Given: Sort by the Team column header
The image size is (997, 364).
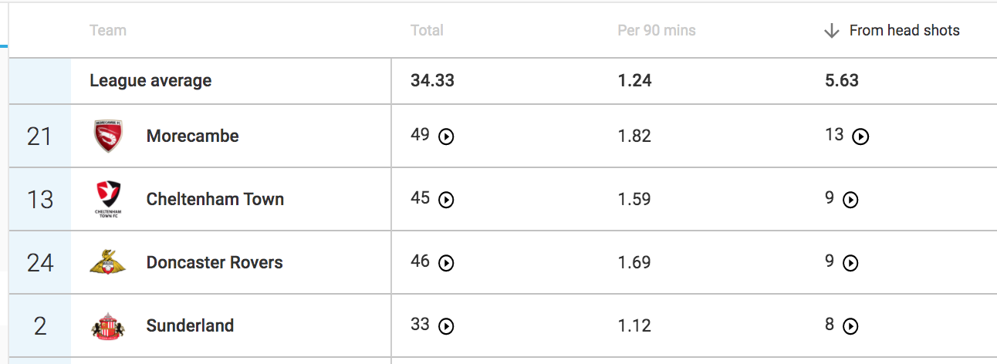Looking at the screenshot, I should click(108, 31).
